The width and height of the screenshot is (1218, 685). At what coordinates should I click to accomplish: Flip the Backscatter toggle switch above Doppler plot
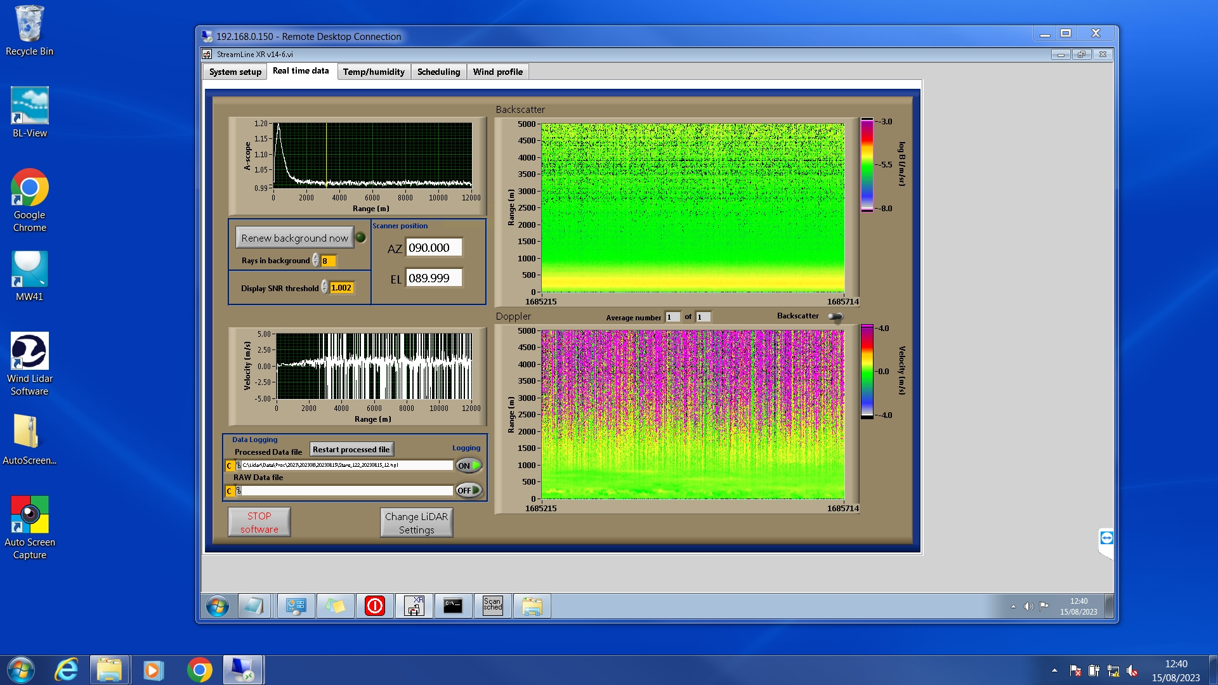[x=835, y=316]
